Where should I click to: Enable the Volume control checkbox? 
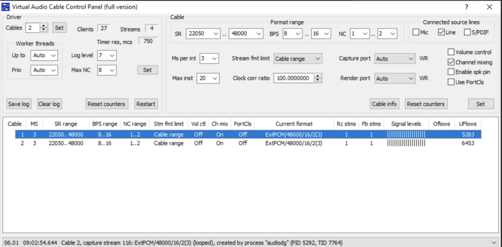[x=451, y=52]
